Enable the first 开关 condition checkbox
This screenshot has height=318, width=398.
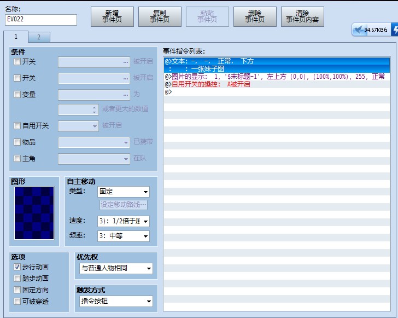(x=17, y=61)
